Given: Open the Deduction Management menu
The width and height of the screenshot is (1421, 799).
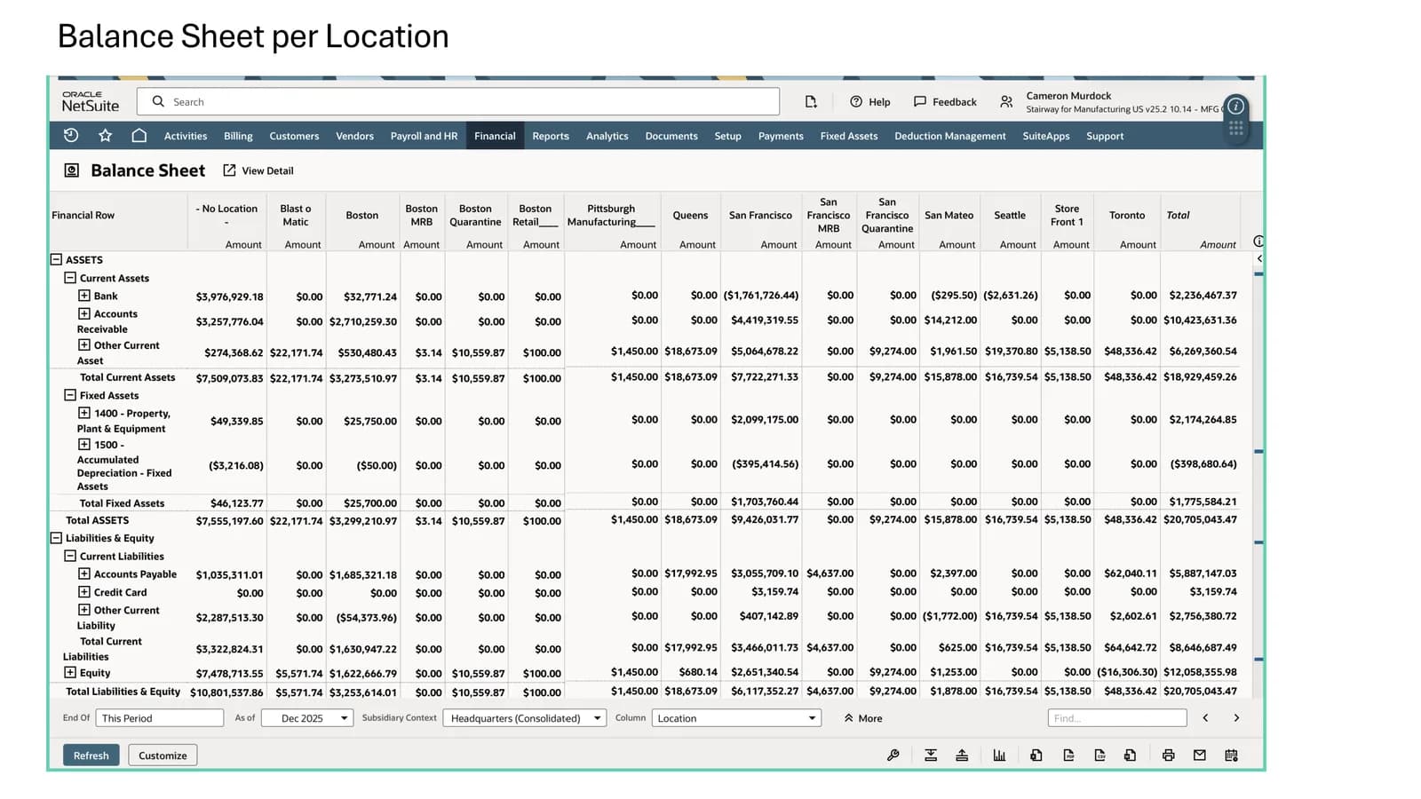Looking at the screenshot, I should (950, 136).
